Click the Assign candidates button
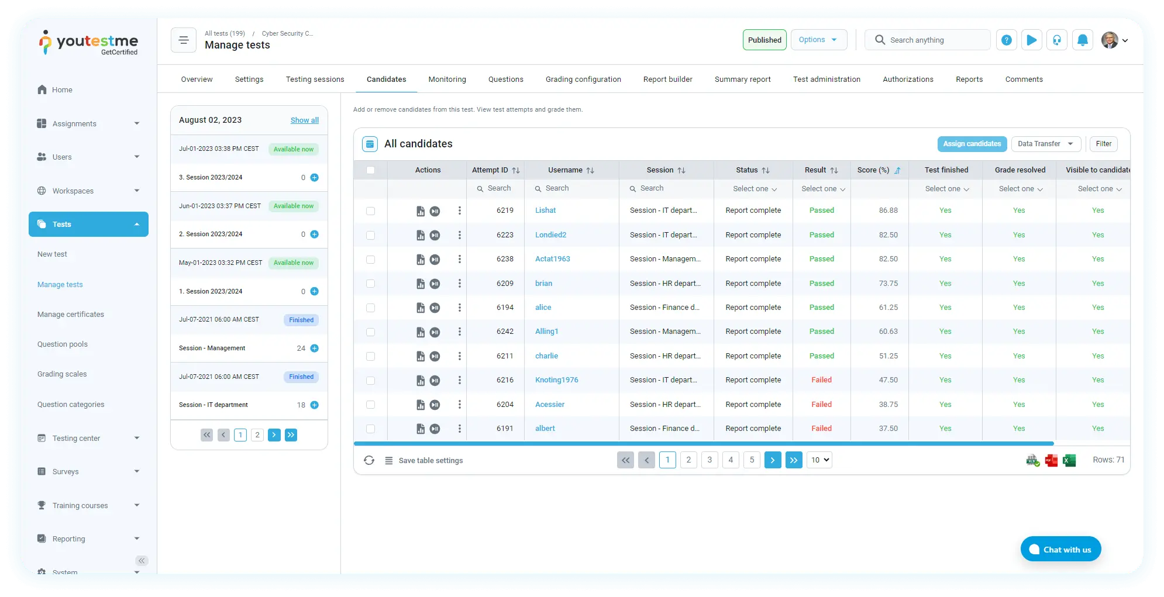The width and height of the screenshot is (1164, 597). [972, 144]
